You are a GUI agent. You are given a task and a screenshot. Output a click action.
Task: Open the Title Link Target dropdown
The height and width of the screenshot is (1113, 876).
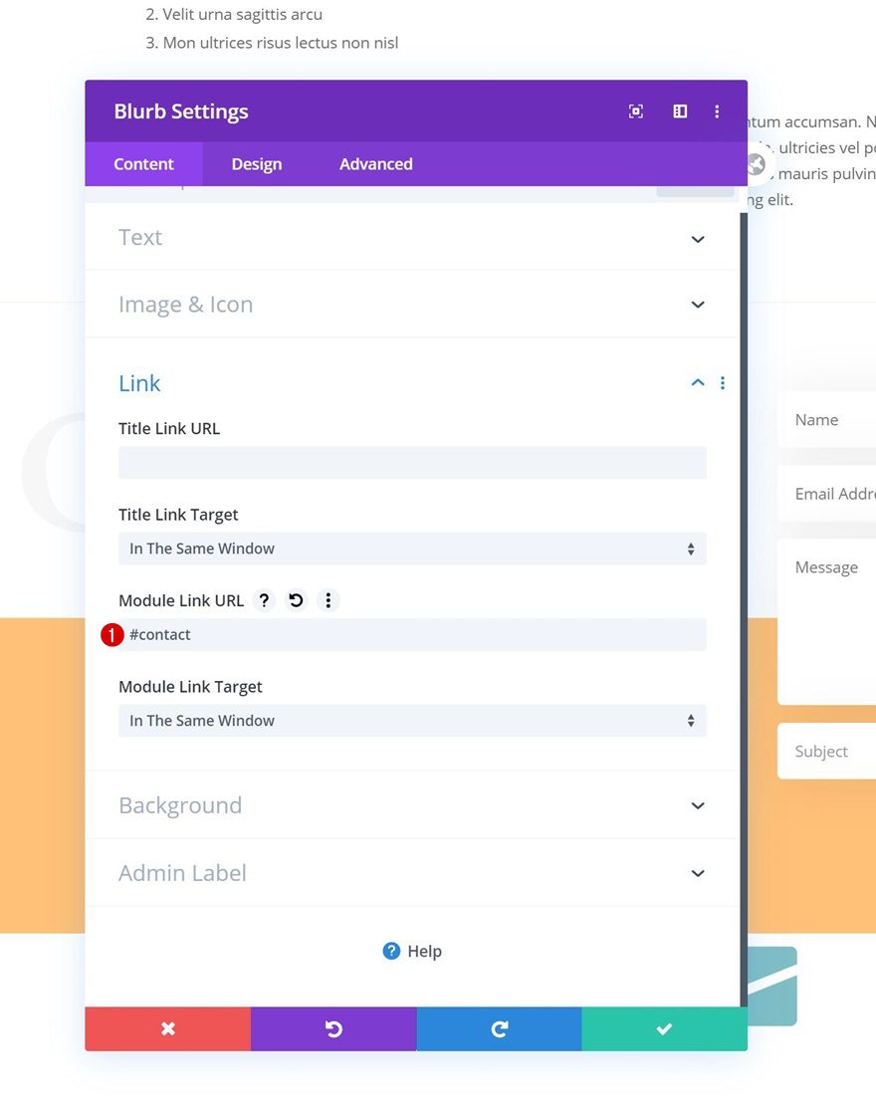tap(412, 549)
